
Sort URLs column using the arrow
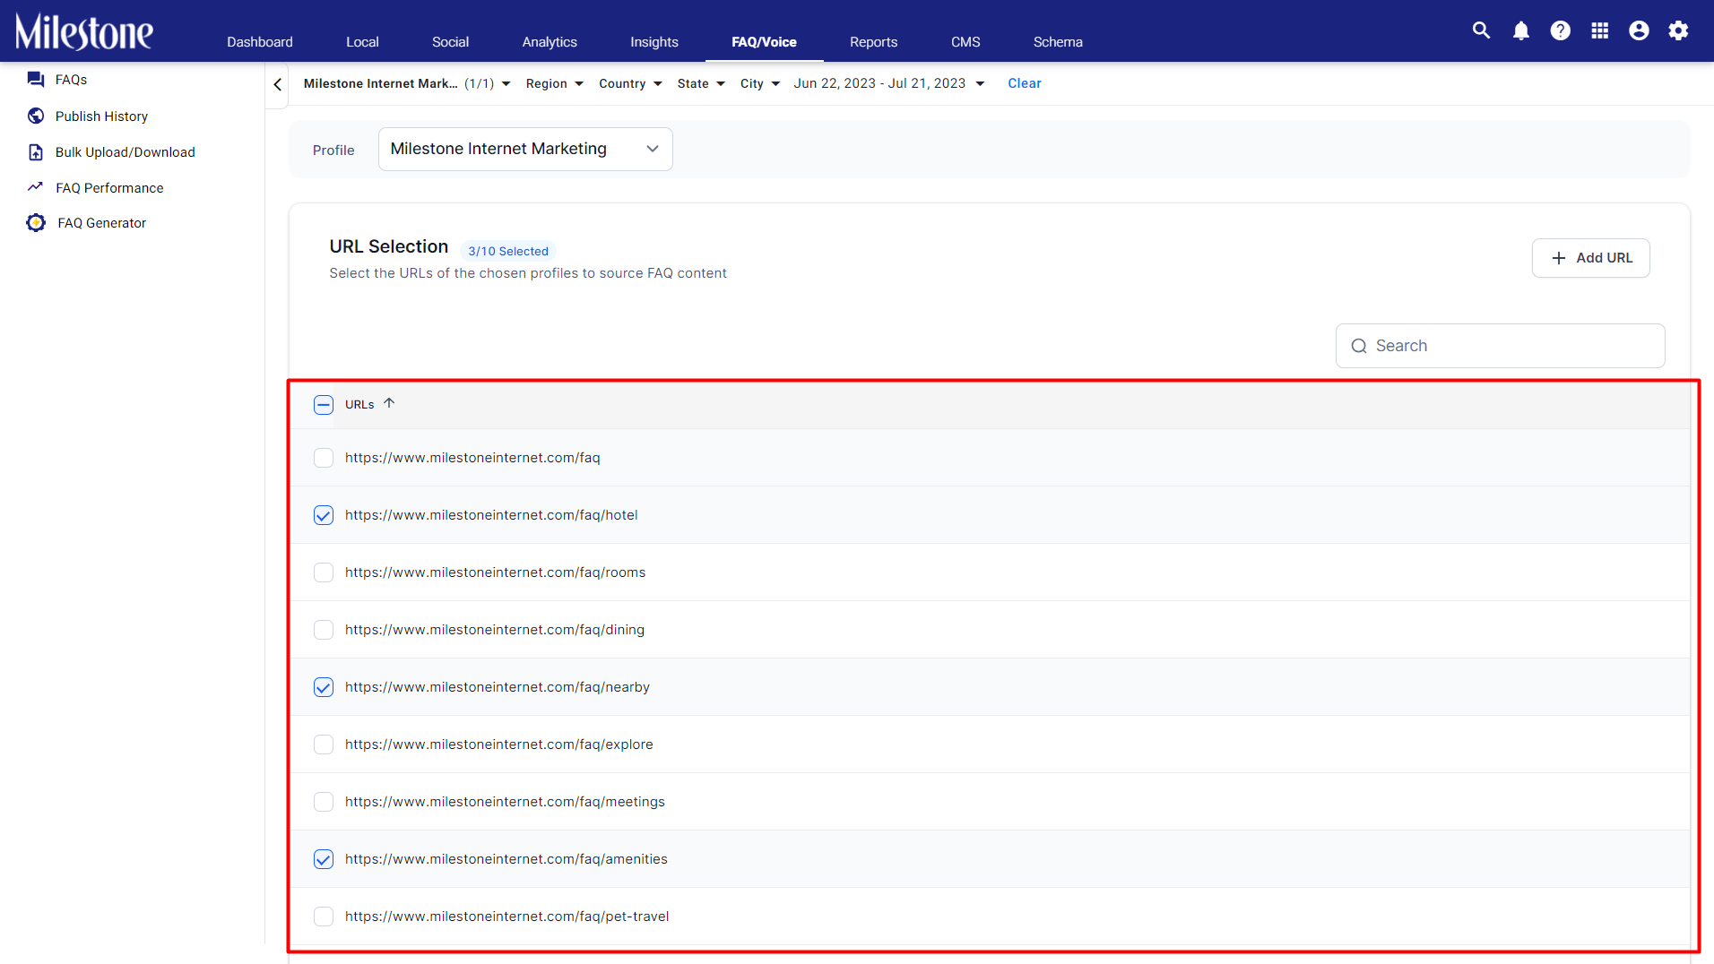(389, 403)
